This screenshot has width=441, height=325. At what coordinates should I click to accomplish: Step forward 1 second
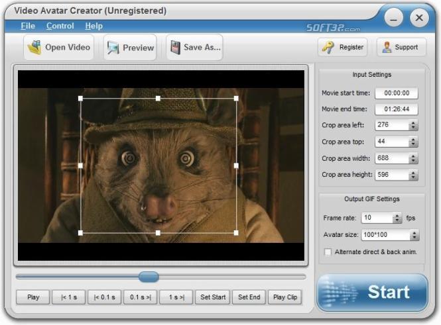pos(176,297)
